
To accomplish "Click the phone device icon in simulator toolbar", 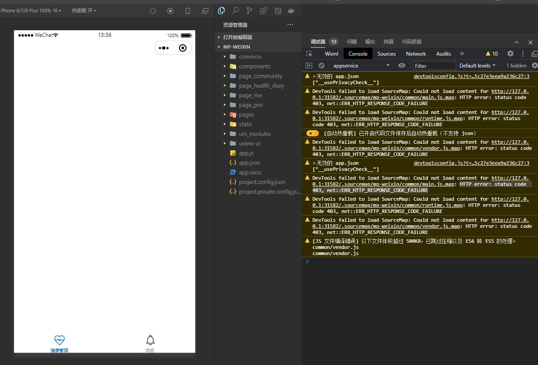I will pos(188,11).
